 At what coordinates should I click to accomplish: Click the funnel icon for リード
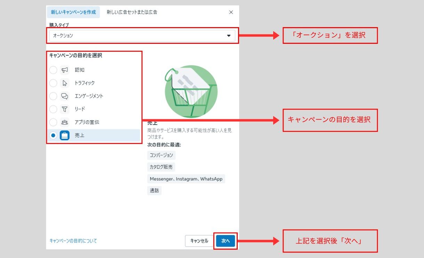65,109
